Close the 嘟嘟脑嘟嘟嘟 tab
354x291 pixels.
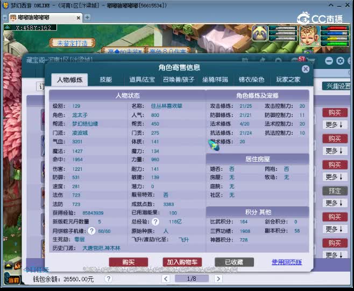coord(79,18)
